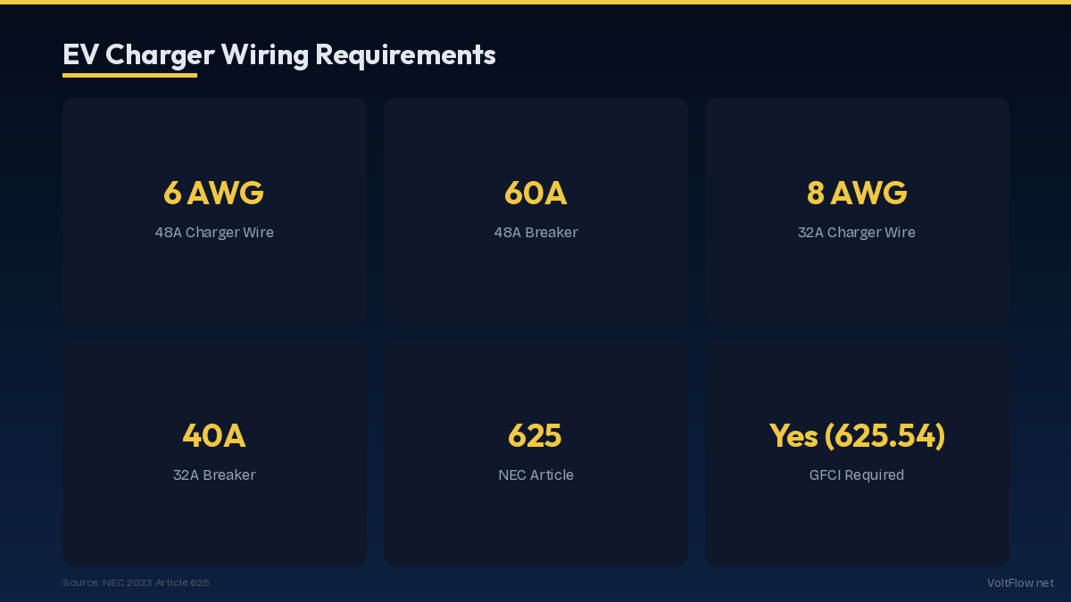The image size is (1071, 602).
Task: Click the NEC Article label
Action: coord(535,475)
